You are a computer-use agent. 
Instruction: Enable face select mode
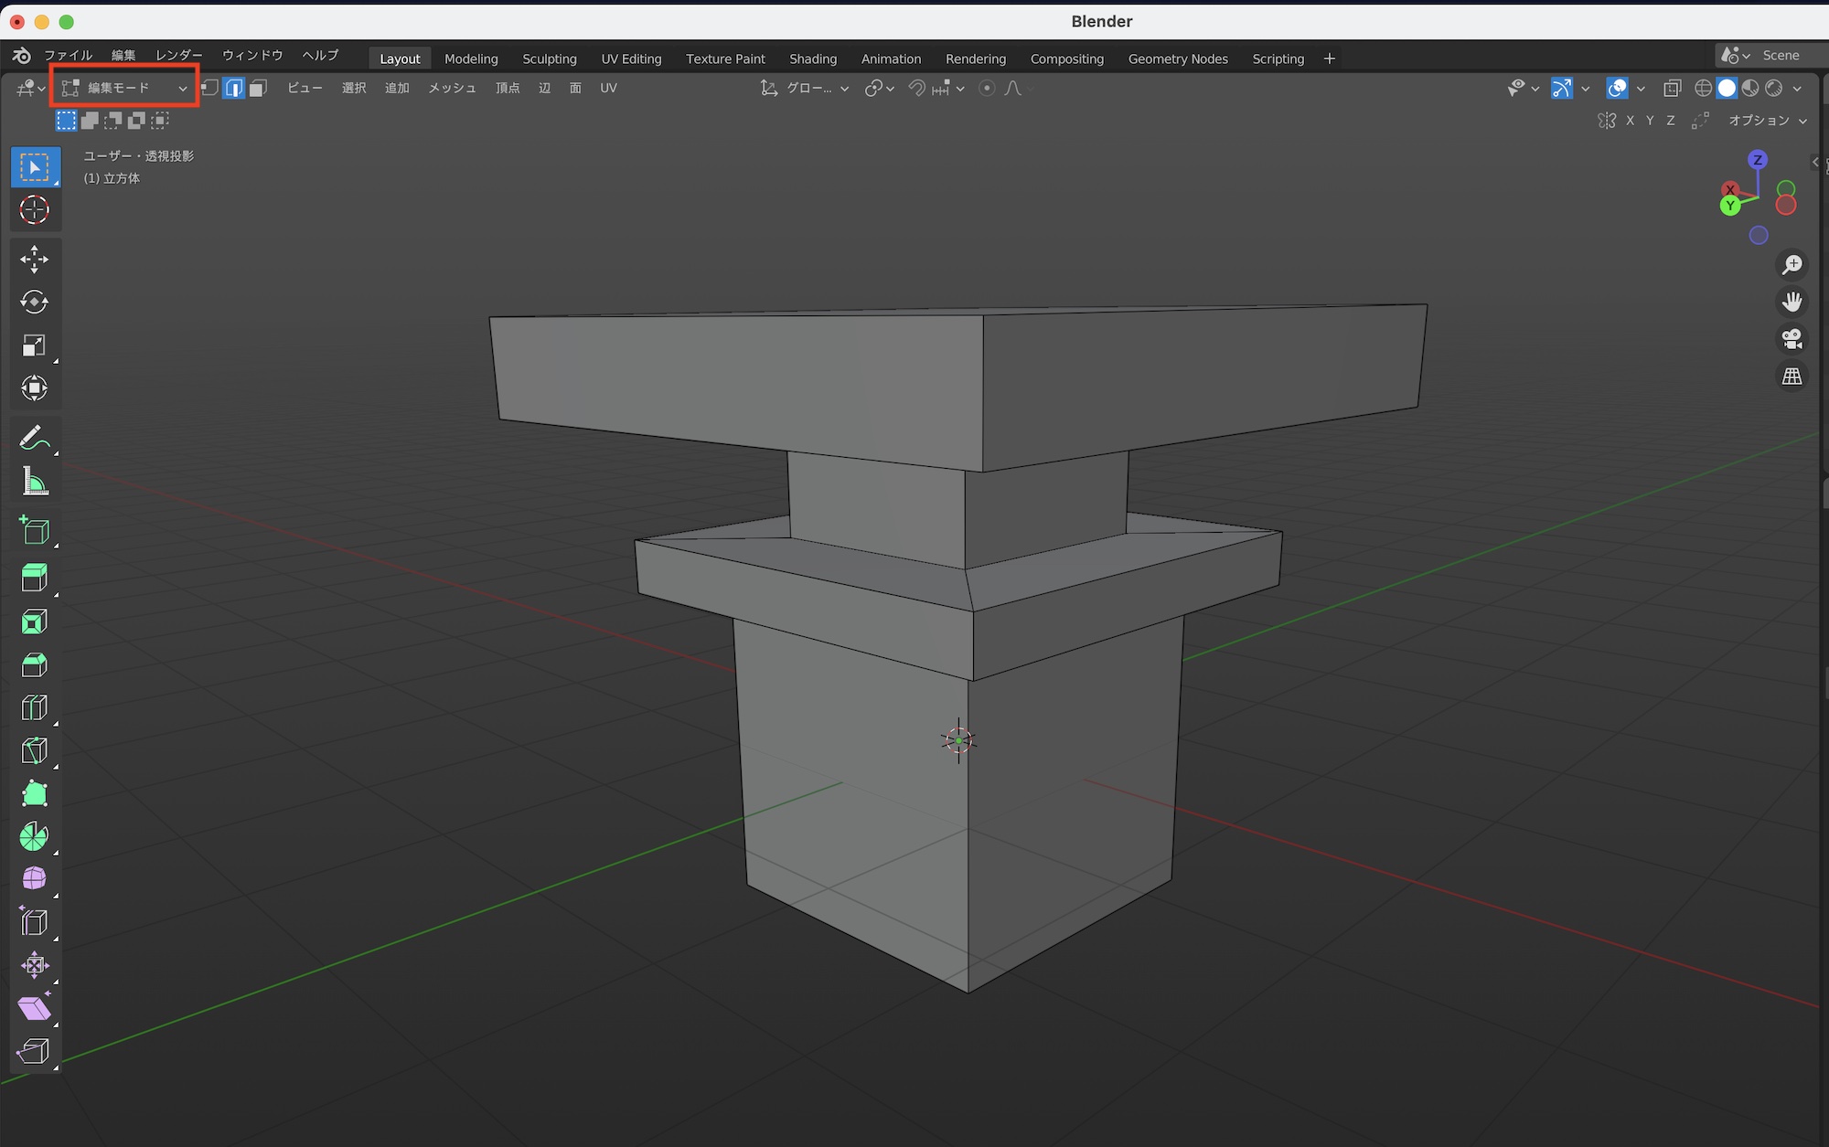[x=258, y=88]
